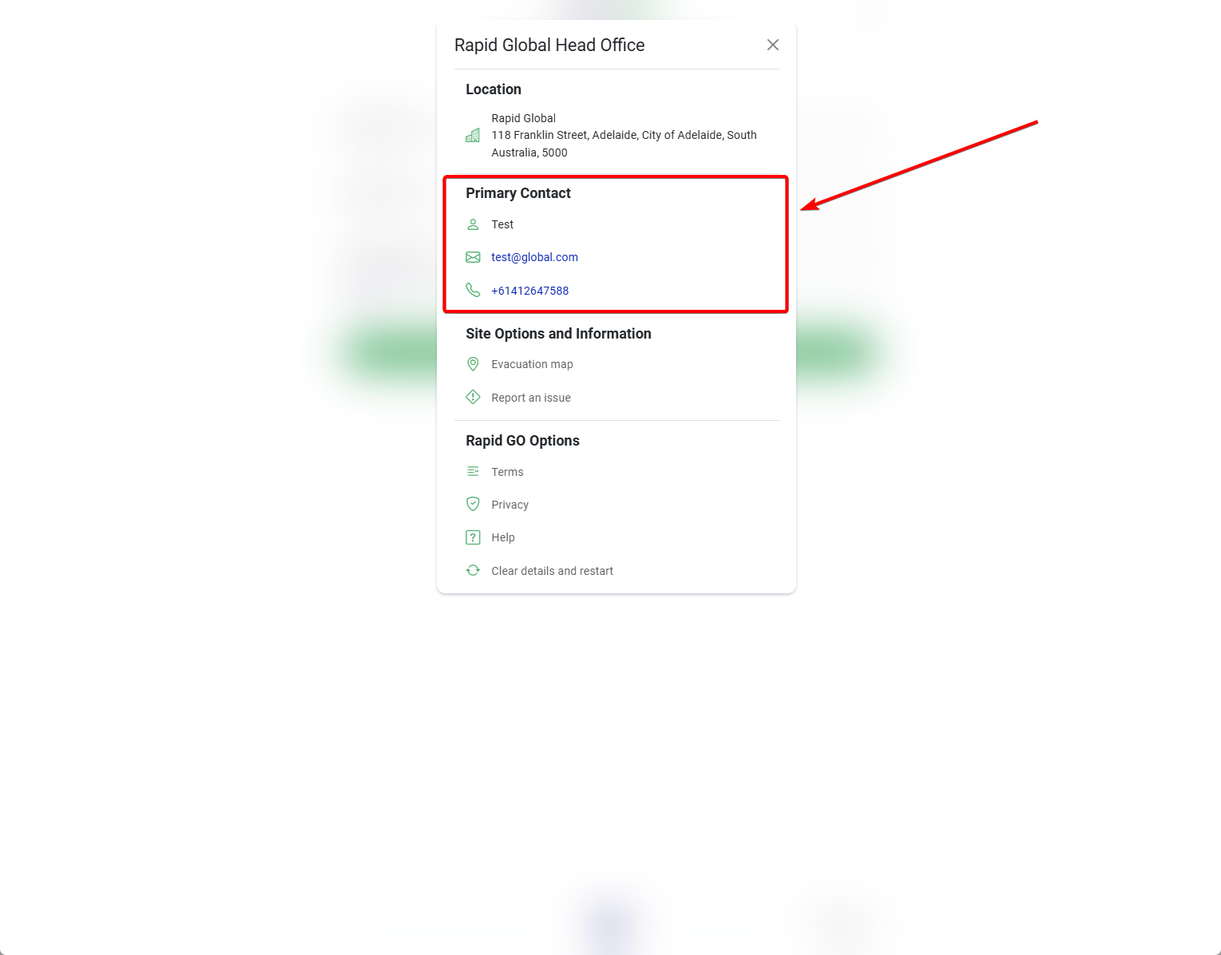This screenshot has height=955, width=1221.
Task: Click the refresh arrows icon for Clear details
Action: (x=473, y=570)
